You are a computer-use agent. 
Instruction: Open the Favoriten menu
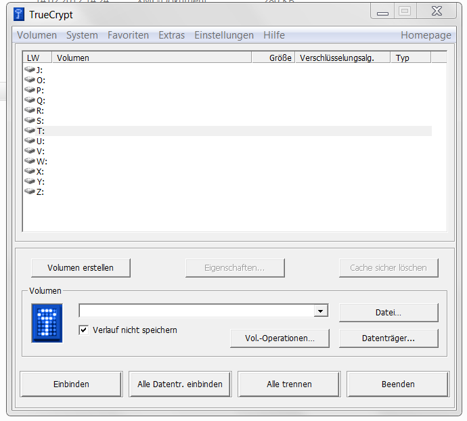(x=128, y=35)
